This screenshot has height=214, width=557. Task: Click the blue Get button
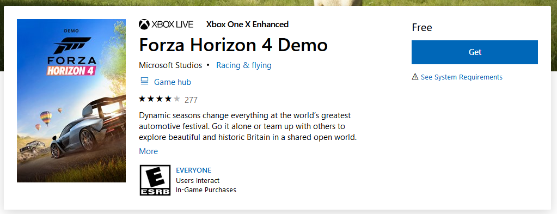pos(475,52)
